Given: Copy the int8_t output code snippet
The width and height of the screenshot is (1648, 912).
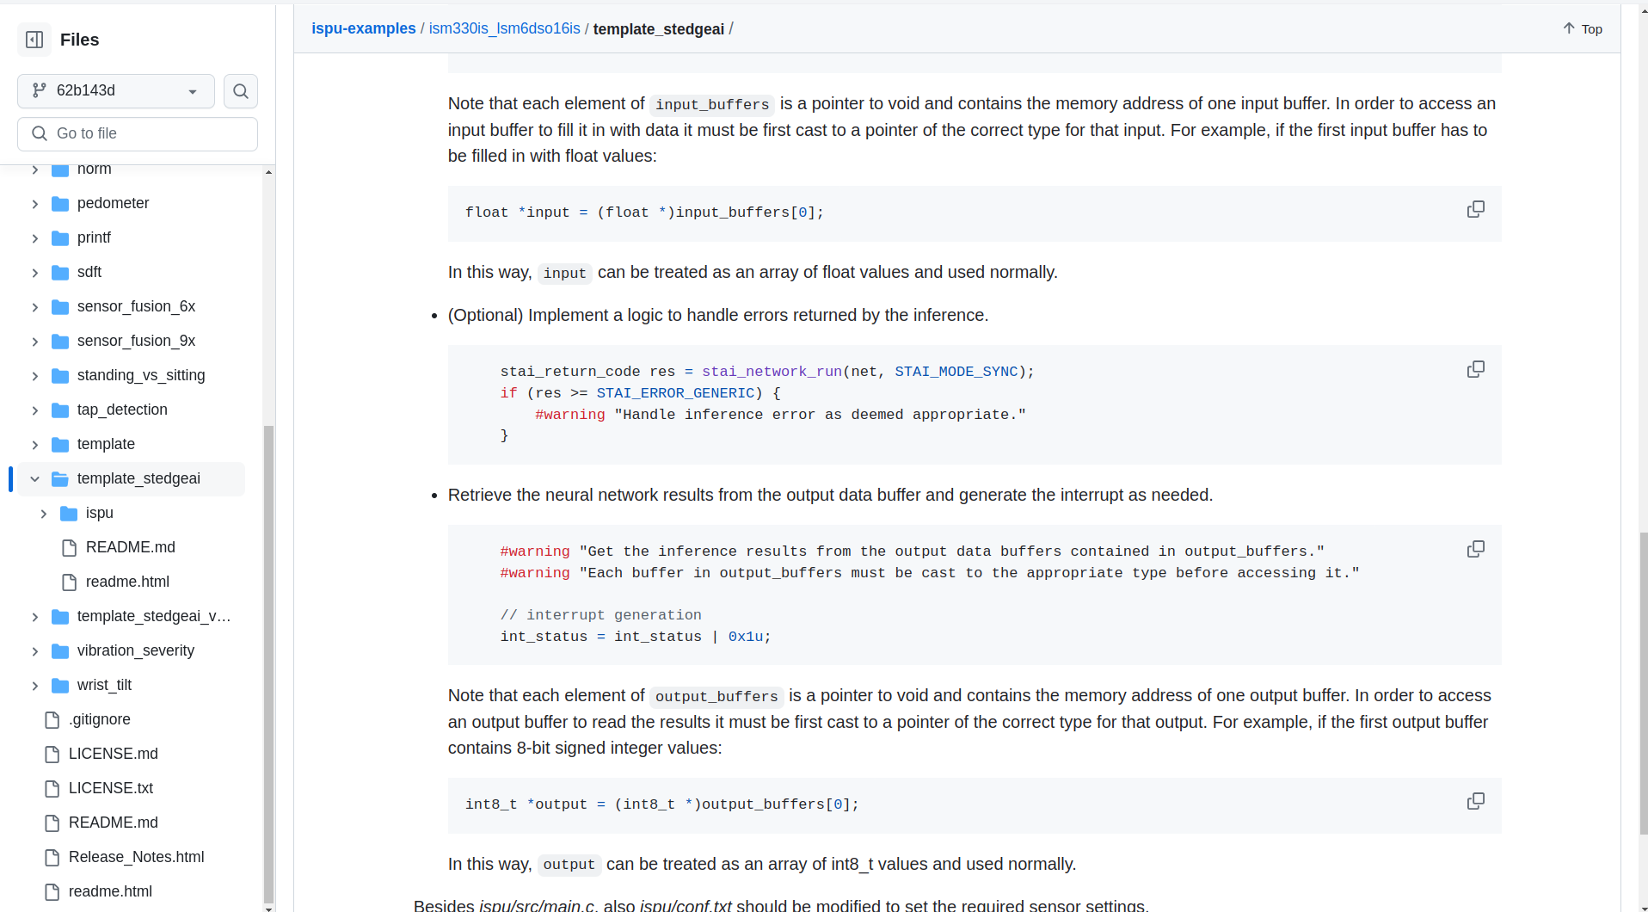Looking at the screenshot, I should point(1475,800).
